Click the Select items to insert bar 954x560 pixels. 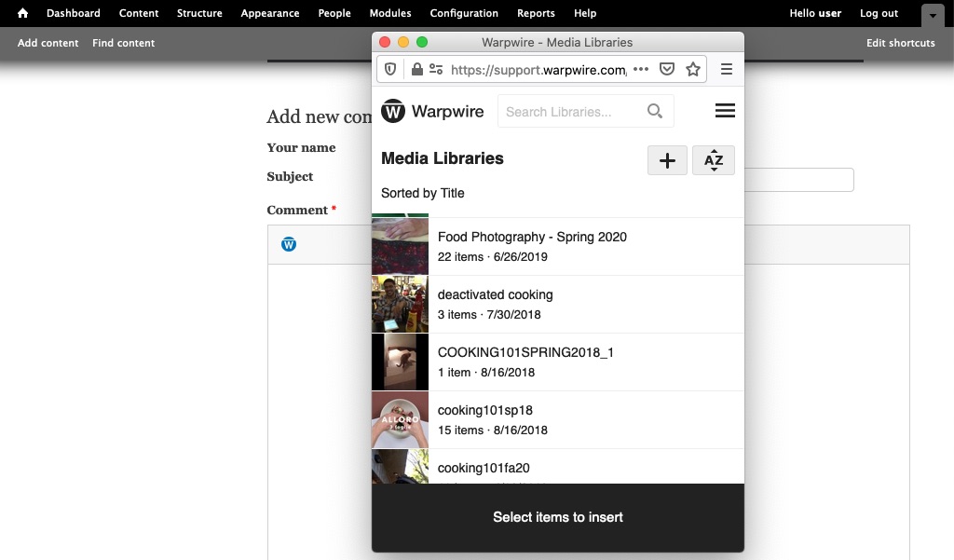point(558,517)
